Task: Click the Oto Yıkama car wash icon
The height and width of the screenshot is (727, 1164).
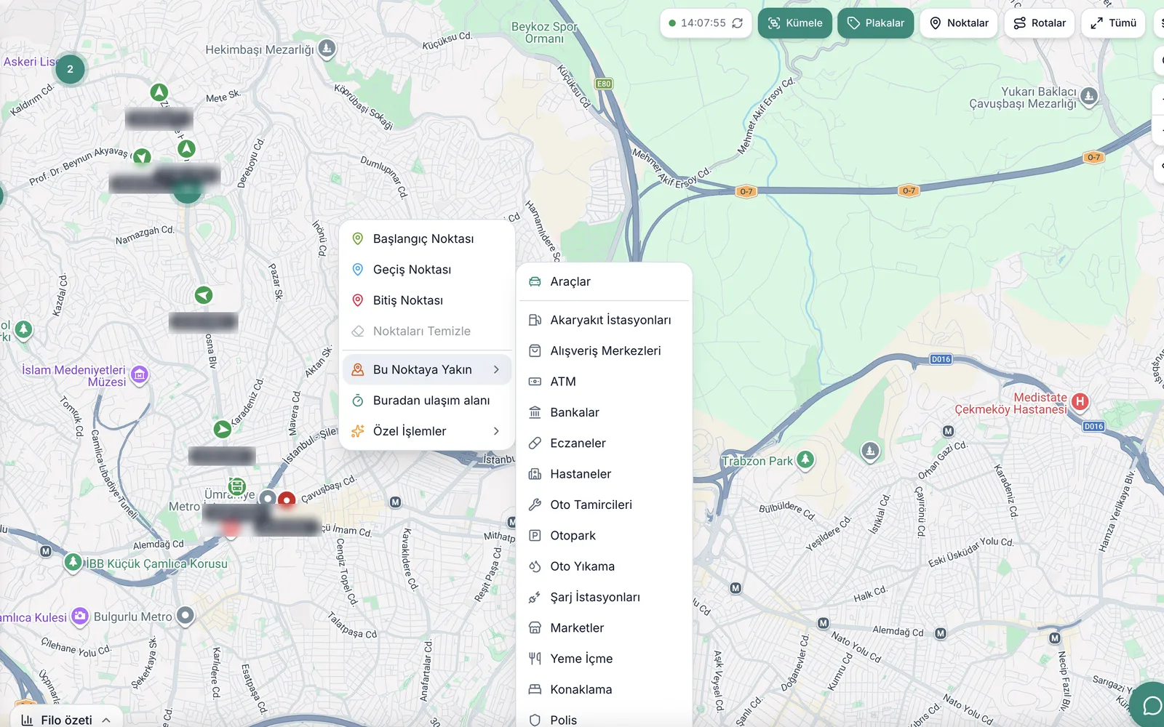Action: 535,566
